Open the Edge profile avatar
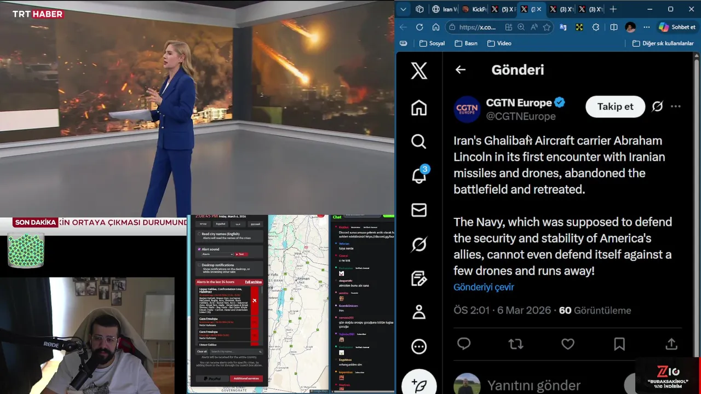The height and width of the screenshot is (394, 701). [630, 27]
